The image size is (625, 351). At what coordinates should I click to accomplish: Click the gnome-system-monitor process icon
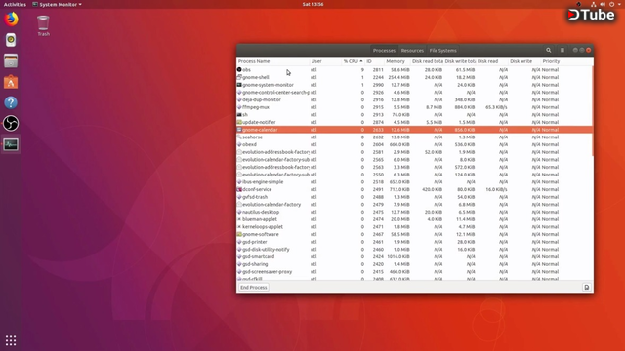(x=239, y=85)
